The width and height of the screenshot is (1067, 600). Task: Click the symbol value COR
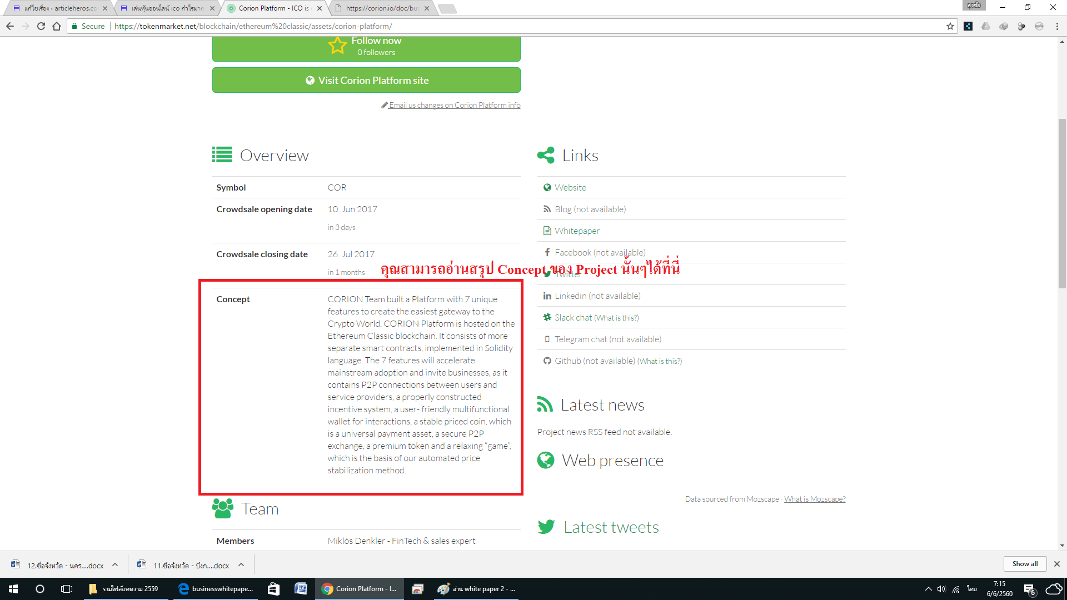pyautogui.click(x=337, y=187)
